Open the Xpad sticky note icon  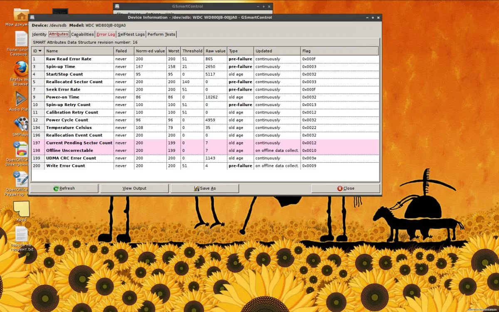point(21,209)
